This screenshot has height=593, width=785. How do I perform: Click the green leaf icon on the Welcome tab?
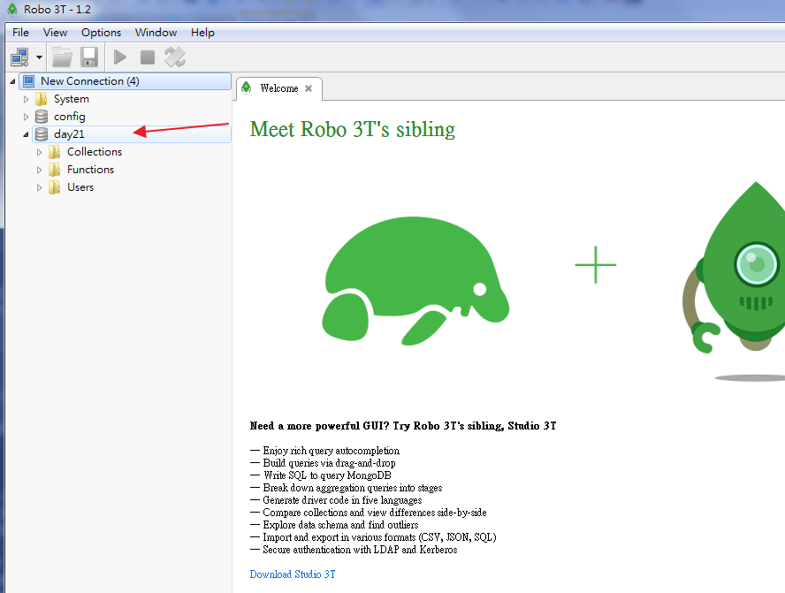point(247,88)
